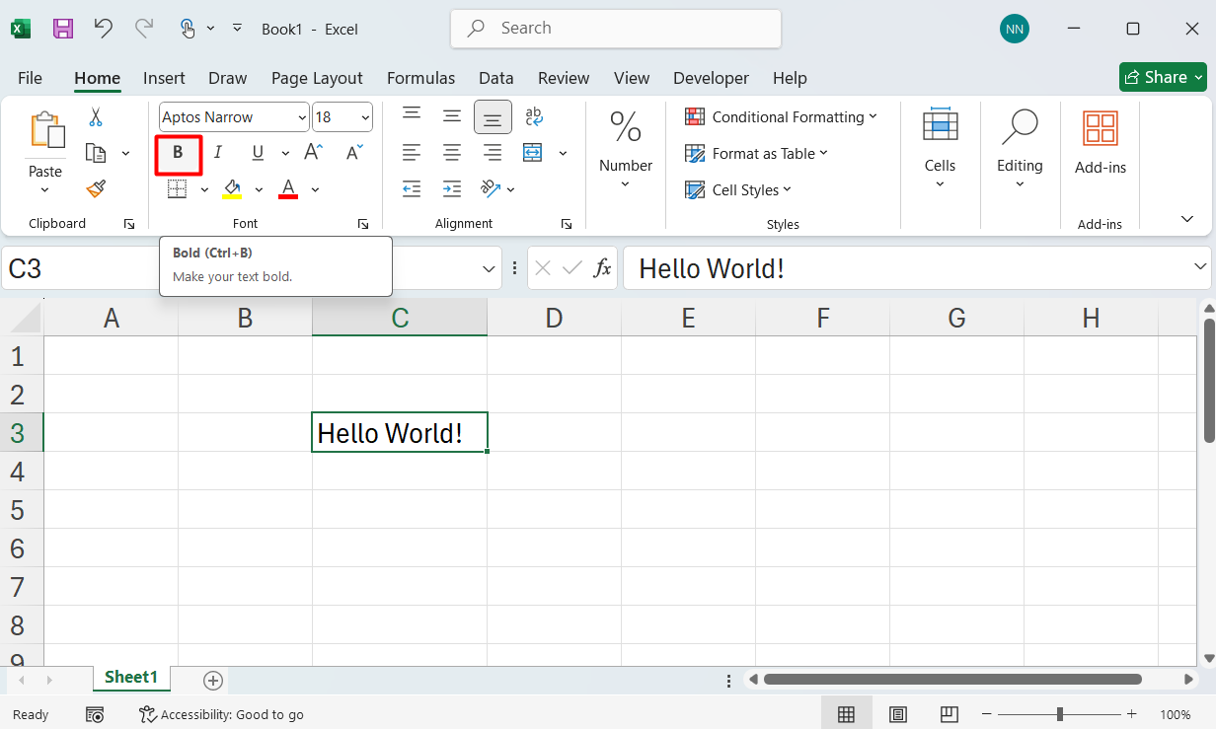
Task: Click the Increase Font Size icon
Action: click(x=313, y=153)
